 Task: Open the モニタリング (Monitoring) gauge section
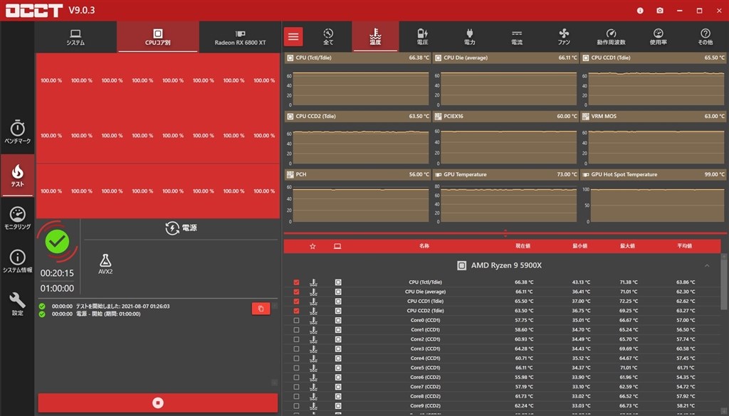pos(17,218)
